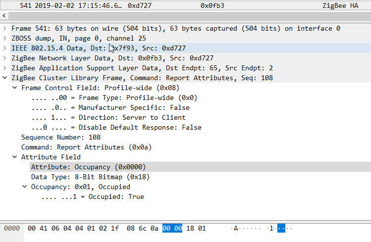The height and width of the screenshot is (242, 371).
Task: Click ASCII character A in bytes pane
Action: (236, 228)
